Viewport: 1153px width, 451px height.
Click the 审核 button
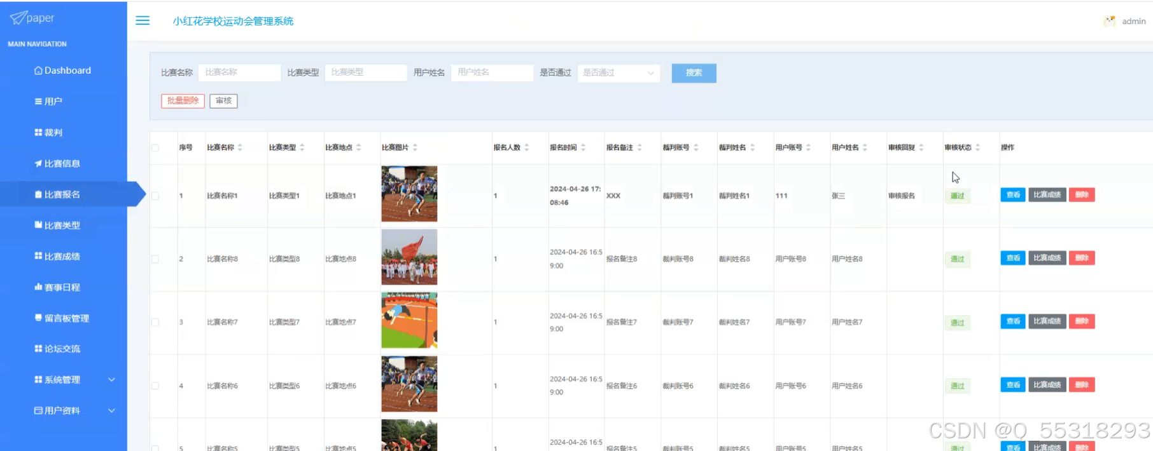pos(224,101)
